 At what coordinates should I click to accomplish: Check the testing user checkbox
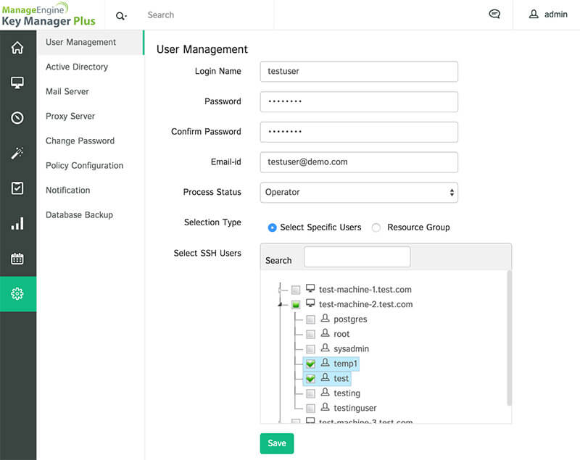click(311, 393)
